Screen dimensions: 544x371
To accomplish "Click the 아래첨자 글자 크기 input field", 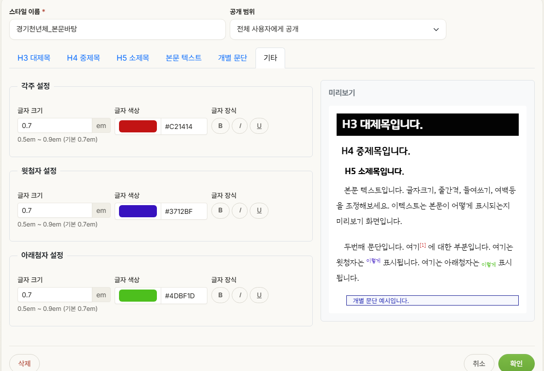I will coord(55,295).
